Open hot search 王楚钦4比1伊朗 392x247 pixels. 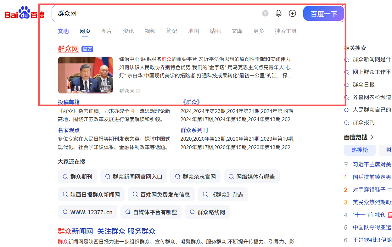click(372, 240)
